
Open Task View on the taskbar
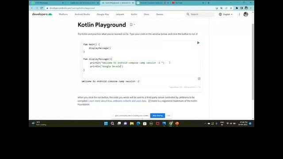point(119,124)
